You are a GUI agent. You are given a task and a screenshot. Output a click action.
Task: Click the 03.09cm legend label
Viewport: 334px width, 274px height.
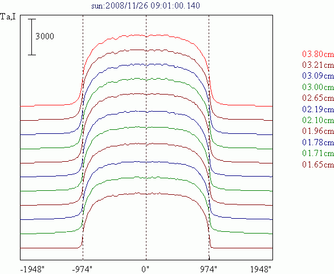point(318,76)
